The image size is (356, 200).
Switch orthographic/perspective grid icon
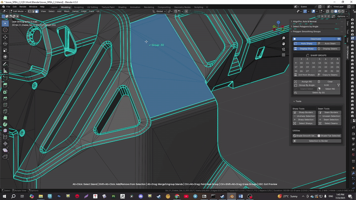[283, 55]
